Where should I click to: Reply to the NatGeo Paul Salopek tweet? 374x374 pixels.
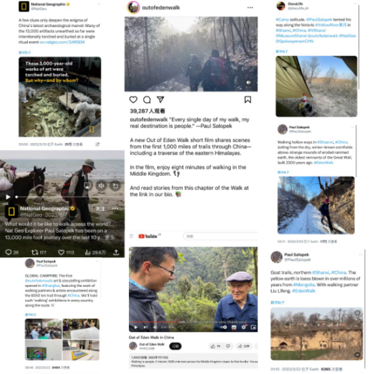[x=9, y=252]
